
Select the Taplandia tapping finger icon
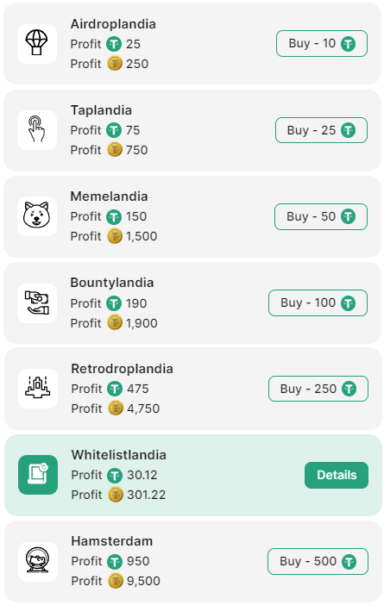click(x=37, y=130)
